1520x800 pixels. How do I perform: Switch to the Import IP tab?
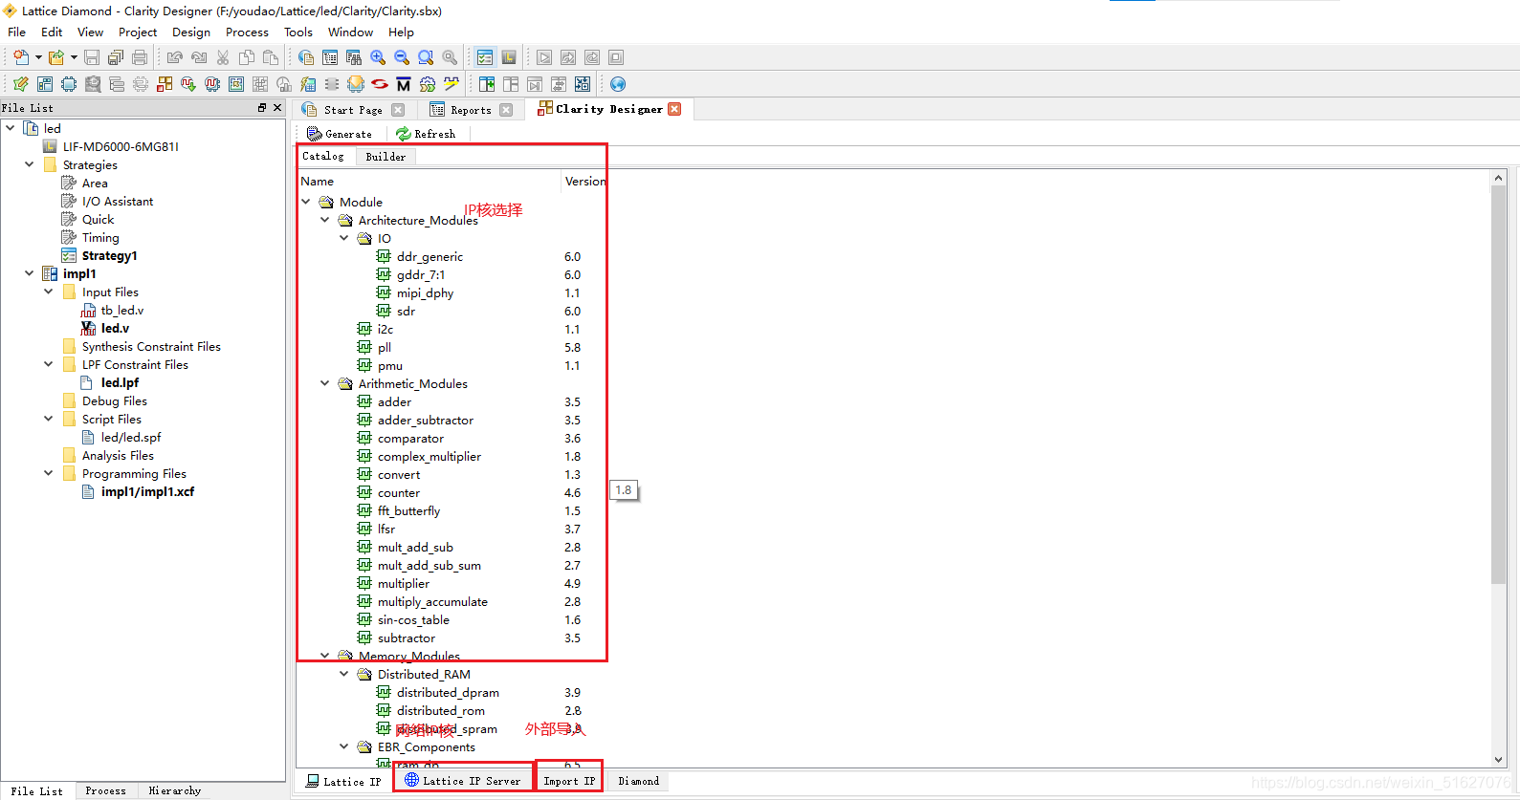(569, 781)
